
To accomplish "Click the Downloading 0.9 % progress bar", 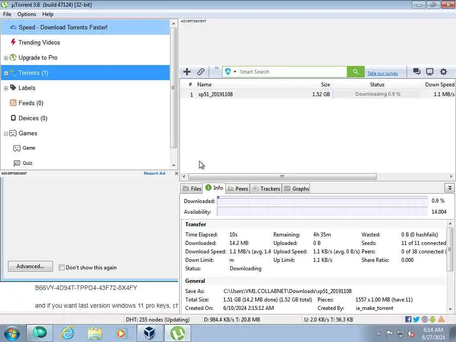I will (x=377, y=94).
